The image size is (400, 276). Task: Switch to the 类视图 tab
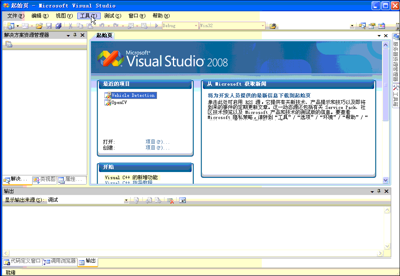pos(44,180)
